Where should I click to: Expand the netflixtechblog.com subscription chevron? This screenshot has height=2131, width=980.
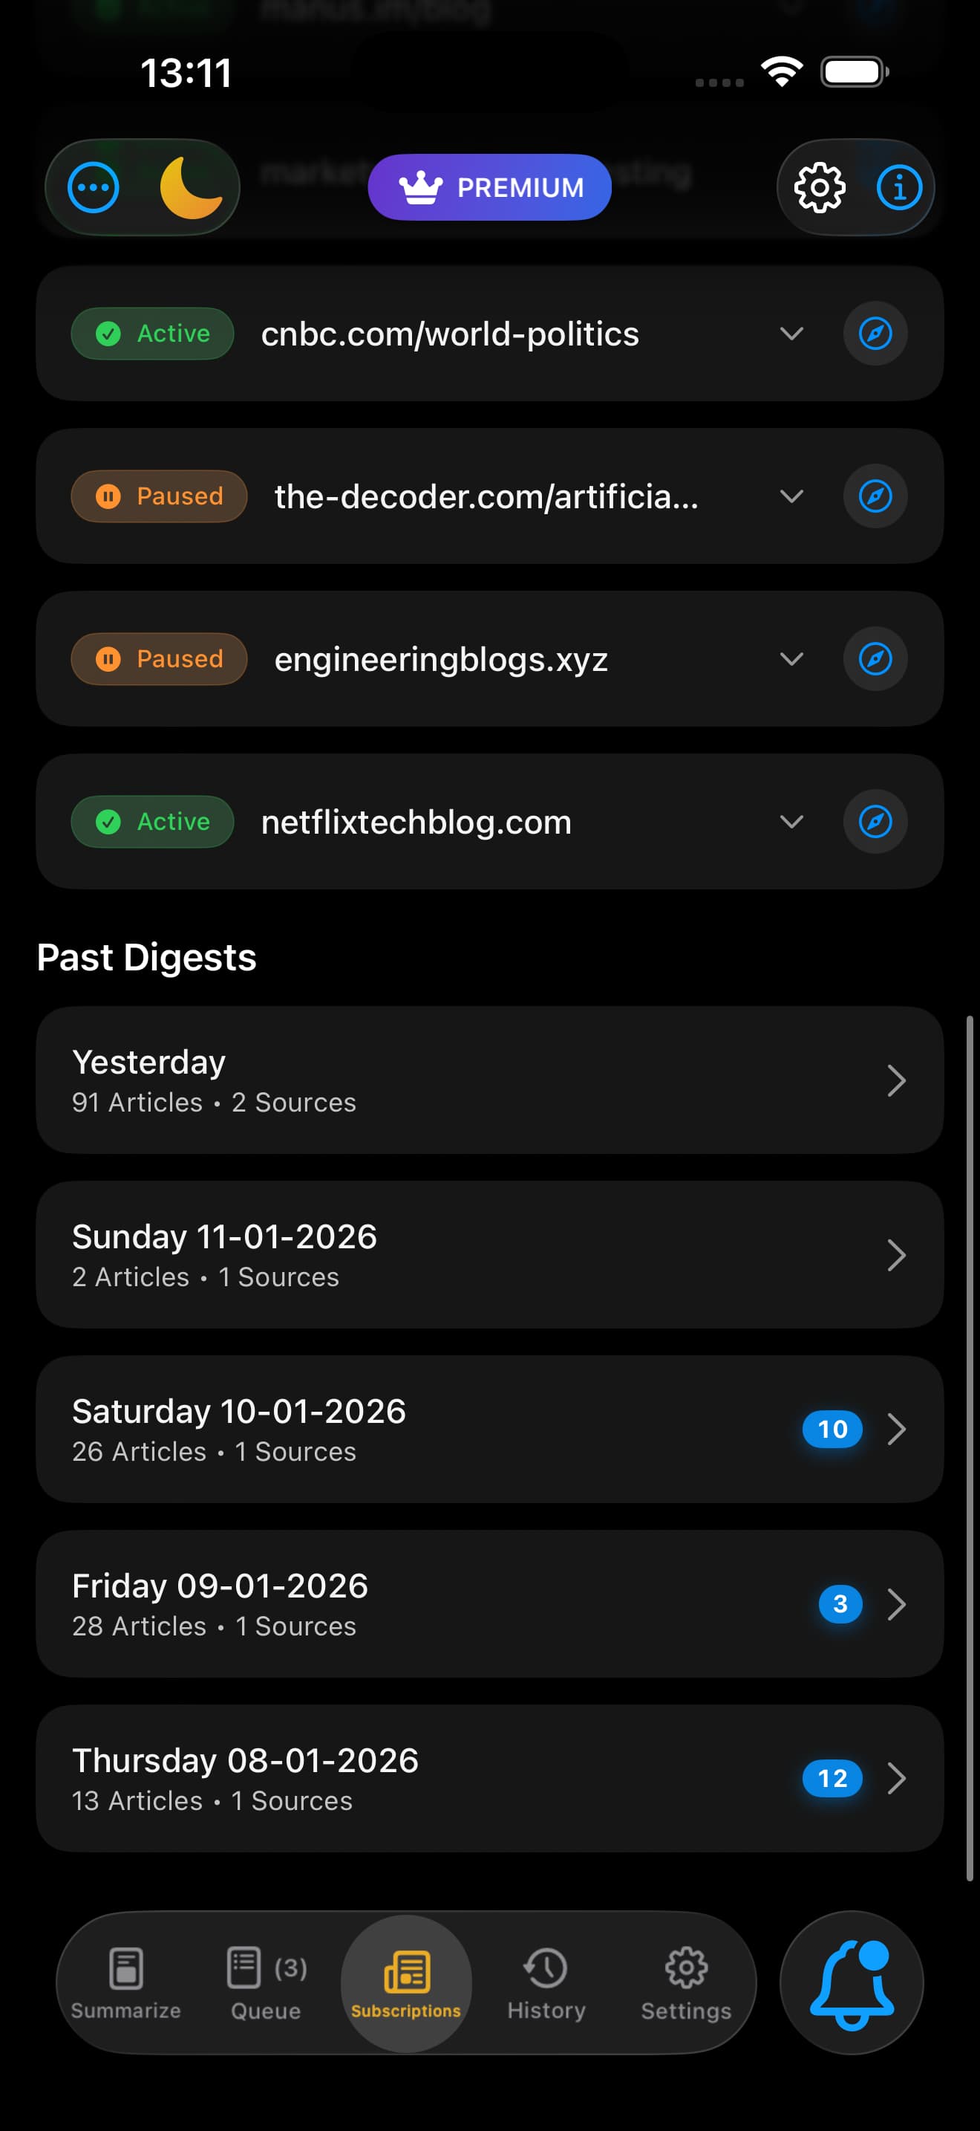[x=791, y=822]
